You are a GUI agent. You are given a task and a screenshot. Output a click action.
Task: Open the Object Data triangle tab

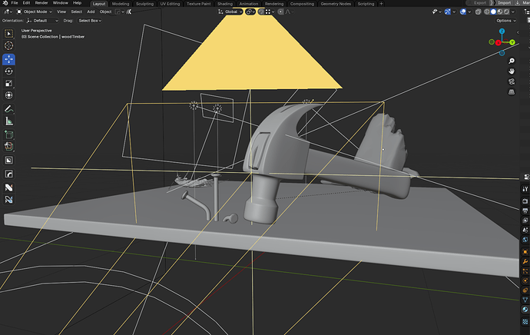point(525,300)
